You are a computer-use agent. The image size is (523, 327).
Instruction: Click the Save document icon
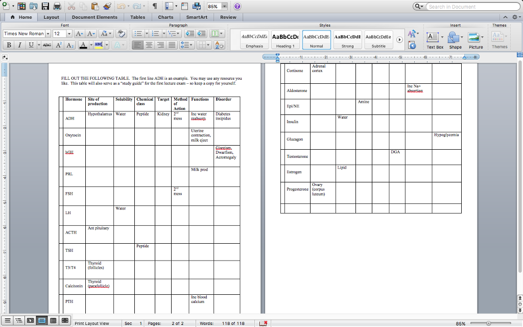45,7
